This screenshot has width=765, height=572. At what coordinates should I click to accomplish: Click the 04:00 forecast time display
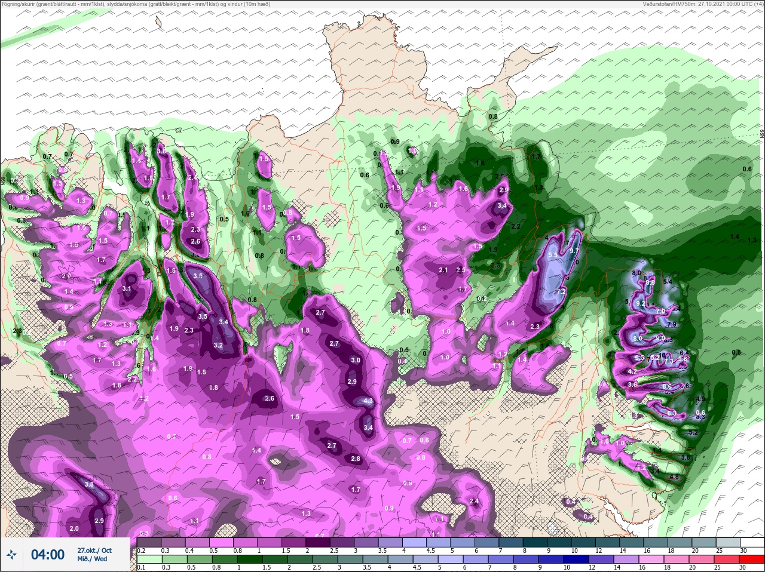(x=48, y=555)
